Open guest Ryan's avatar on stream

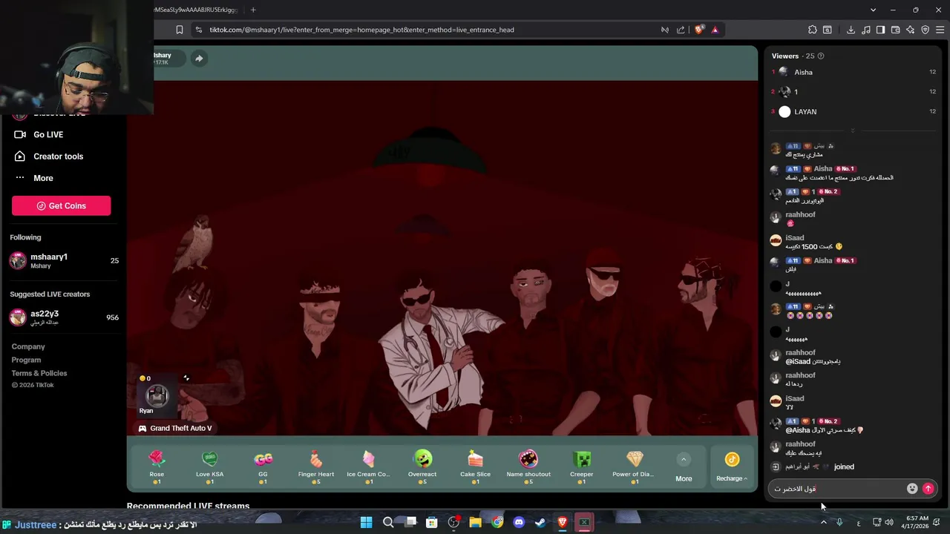(x=157, y=395)
